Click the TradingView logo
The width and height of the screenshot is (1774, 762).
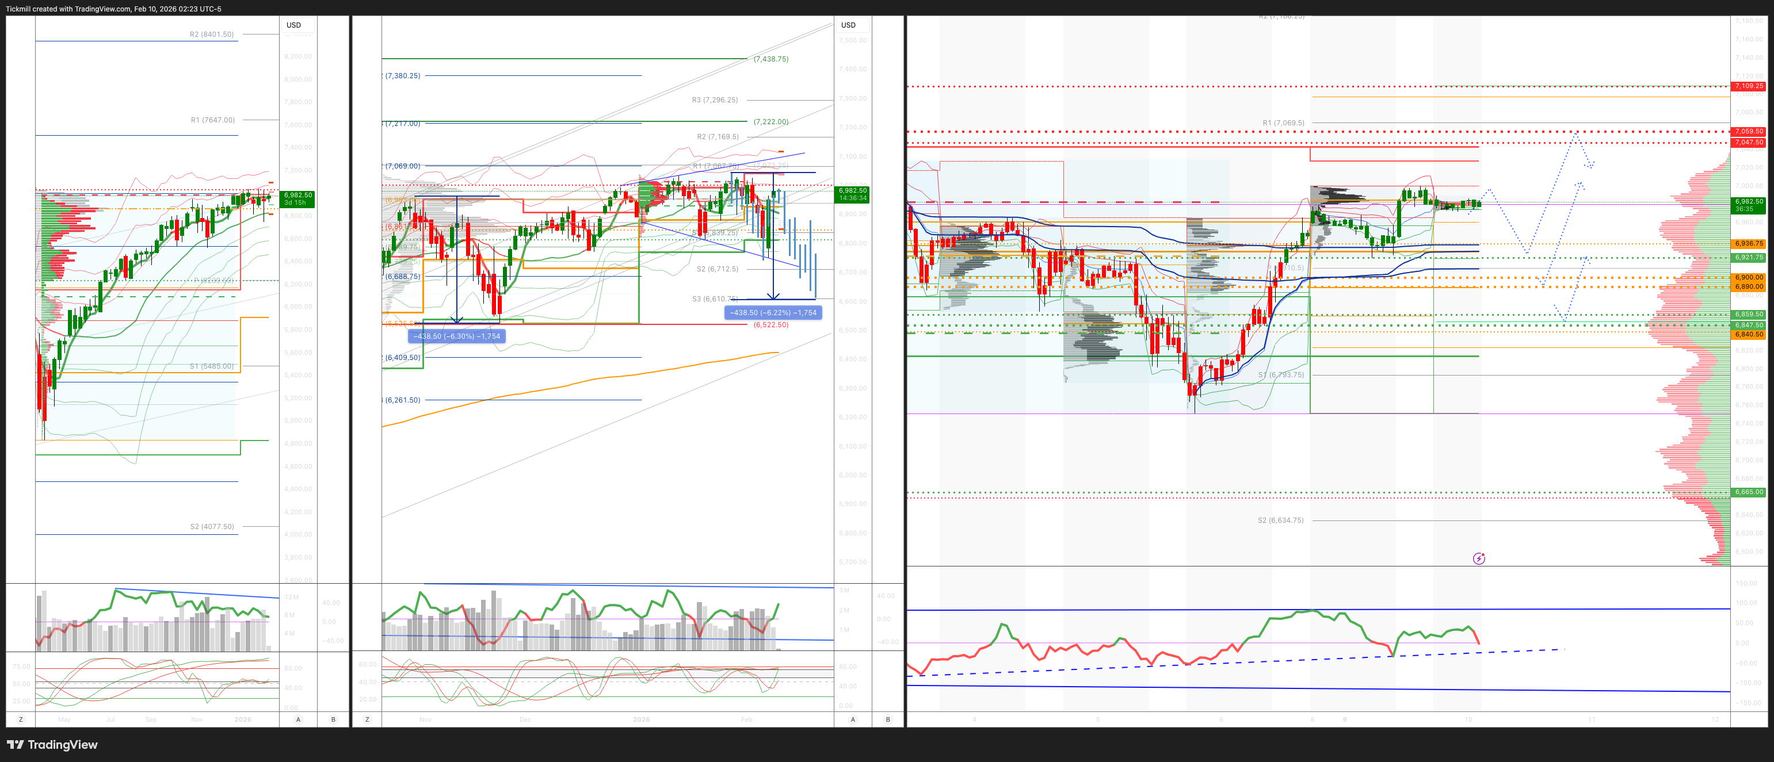[52, 744]
